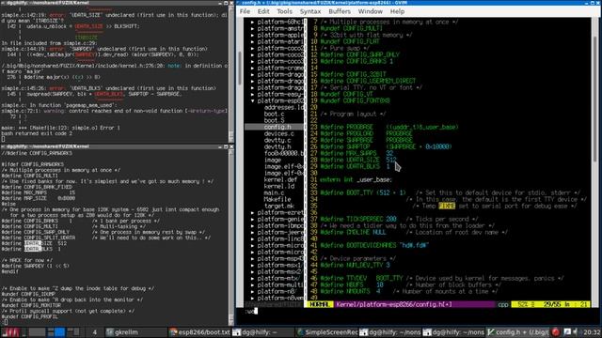Expand the platform-n8 folder arrow
602x338 pixels.
tap(252, 292)
